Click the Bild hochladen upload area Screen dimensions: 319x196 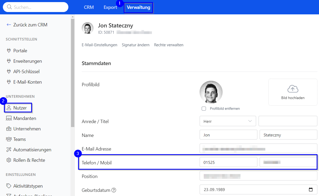pyautogui.click(x=293, y=92)
